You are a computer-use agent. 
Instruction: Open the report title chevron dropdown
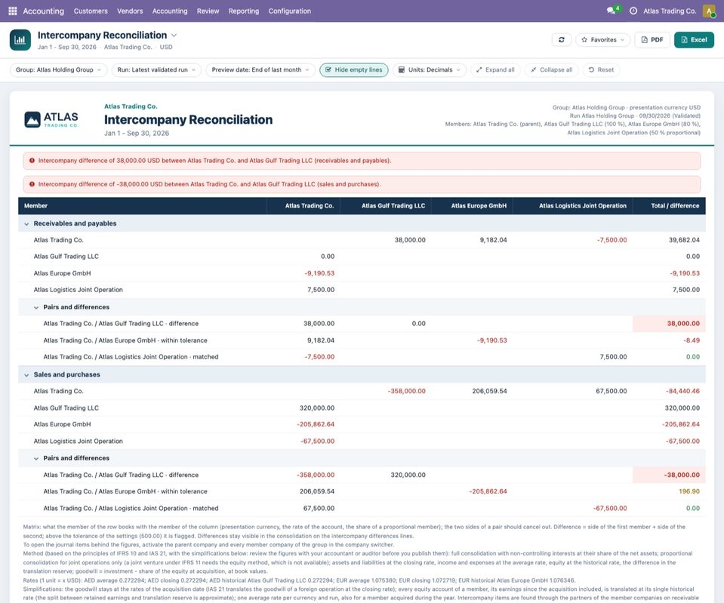point(174,35)
